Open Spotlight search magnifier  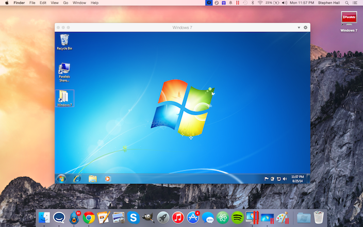coord(346,3)
